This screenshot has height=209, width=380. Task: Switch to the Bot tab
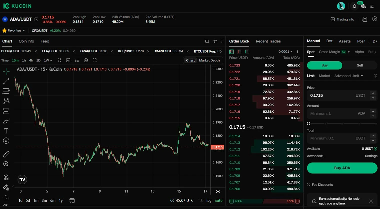pos(329,41)
